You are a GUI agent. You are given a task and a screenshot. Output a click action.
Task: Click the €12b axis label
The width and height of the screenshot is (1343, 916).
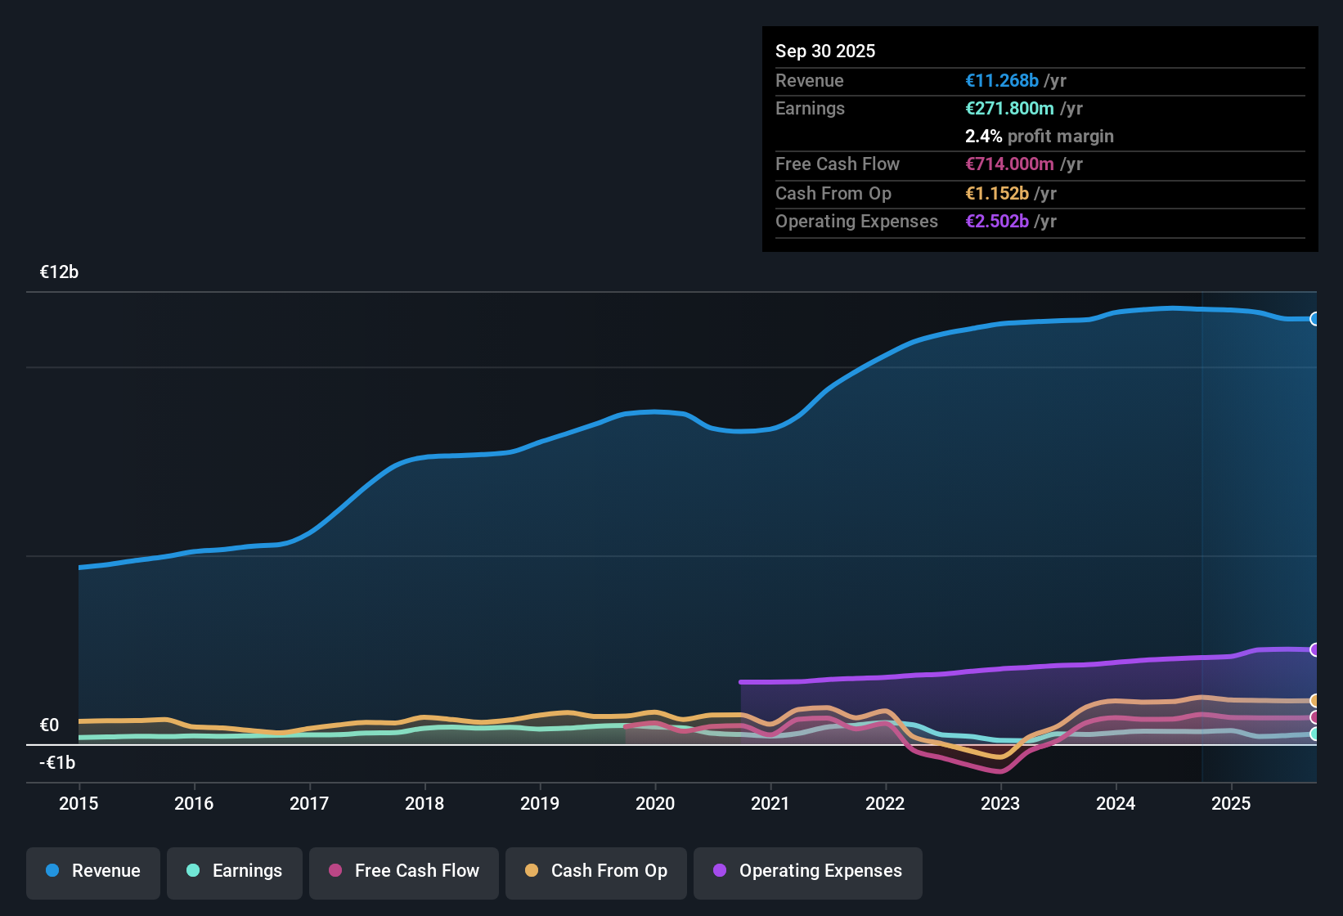(59, 272)
